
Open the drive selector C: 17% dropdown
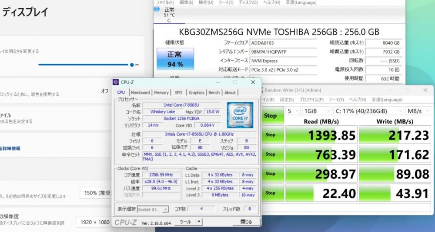point(368,111)
